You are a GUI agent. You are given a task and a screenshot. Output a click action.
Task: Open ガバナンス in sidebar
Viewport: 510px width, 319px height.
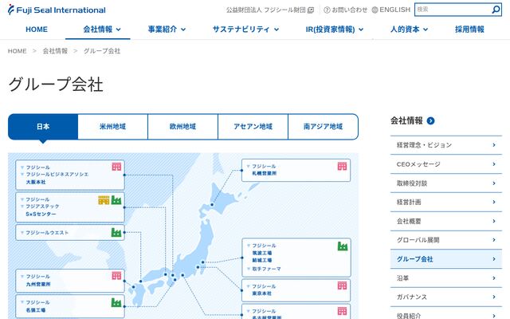[446, 297]
